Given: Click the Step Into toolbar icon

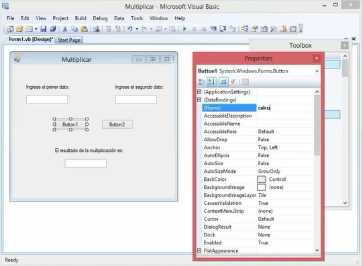Looking at the screenshot, I should click(213, 29).
